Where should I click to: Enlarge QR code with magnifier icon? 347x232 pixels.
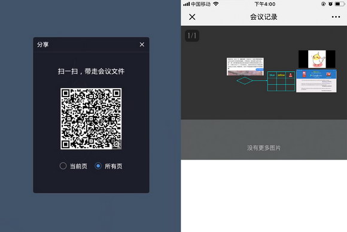pos(117,144)
